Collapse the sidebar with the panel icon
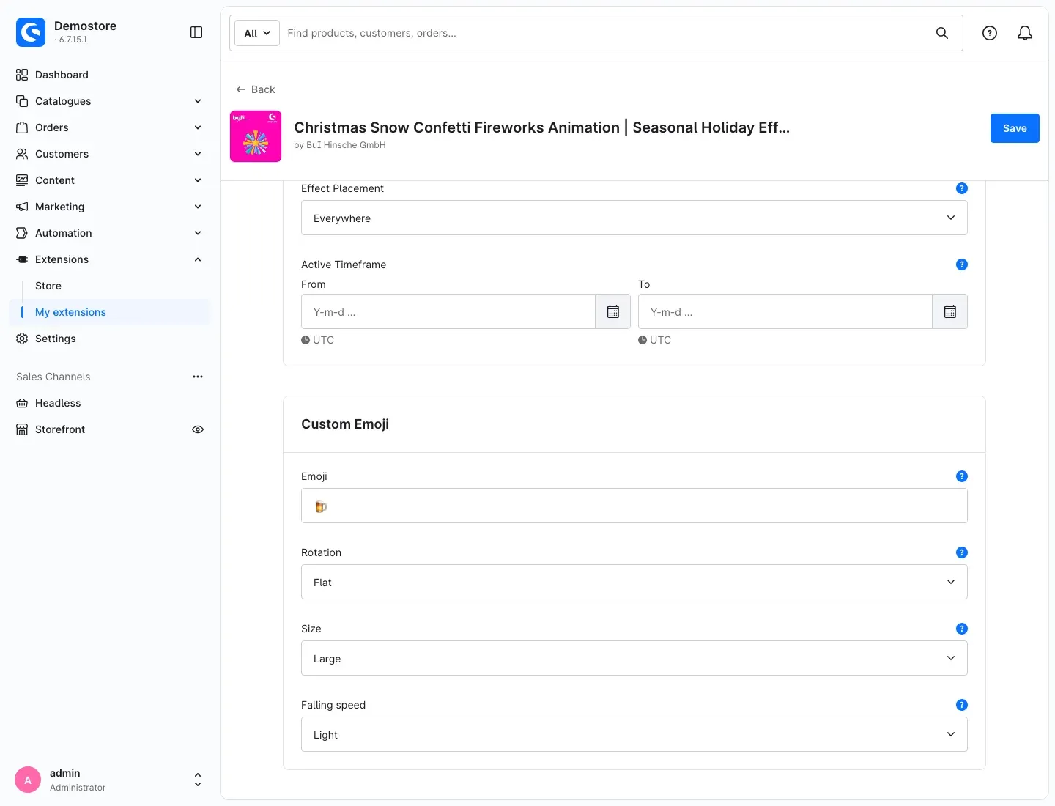The width and height of the screenshot is (1055, 806). click(196, 32)
